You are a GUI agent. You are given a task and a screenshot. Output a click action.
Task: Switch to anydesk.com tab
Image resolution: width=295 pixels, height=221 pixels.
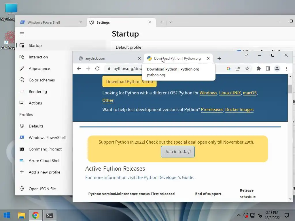108,58
